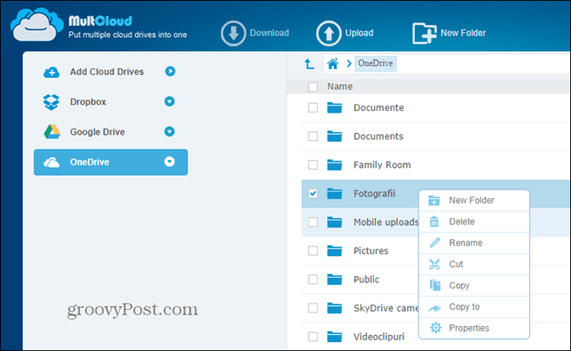
Task: Click the Dropbox logo icon
Action: coord(51,102)
